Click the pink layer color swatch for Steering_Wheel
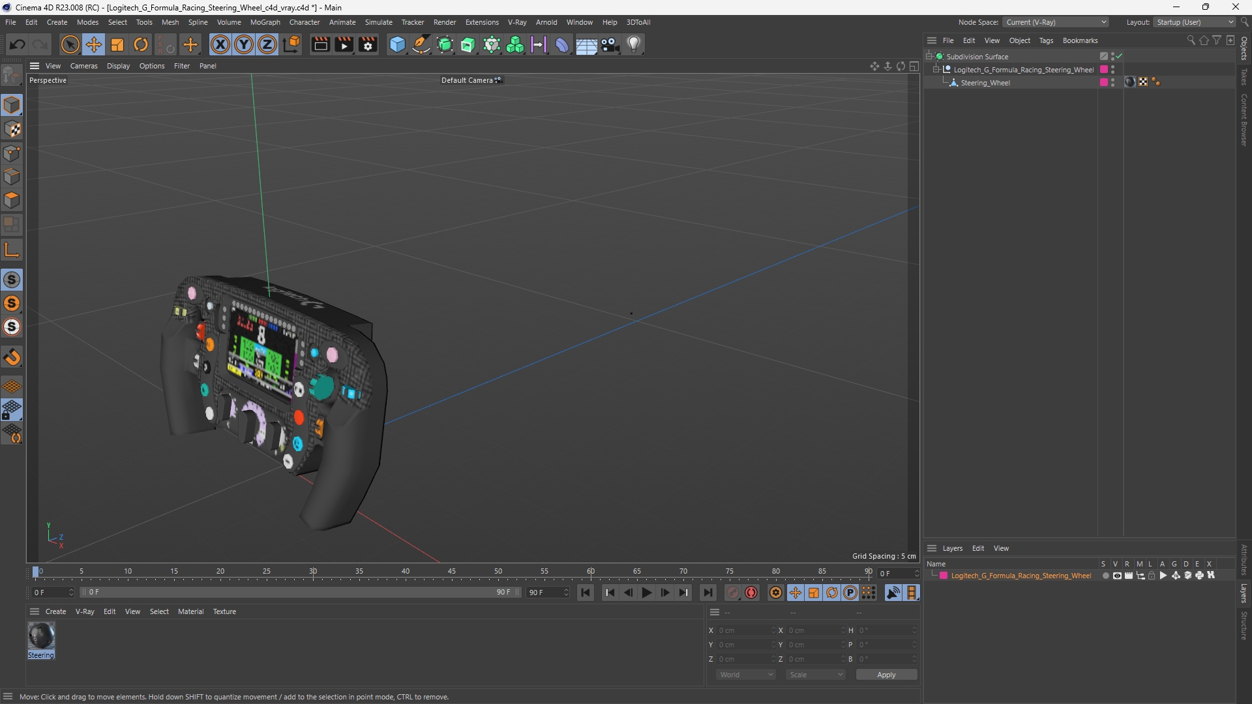 point(1104,82)
